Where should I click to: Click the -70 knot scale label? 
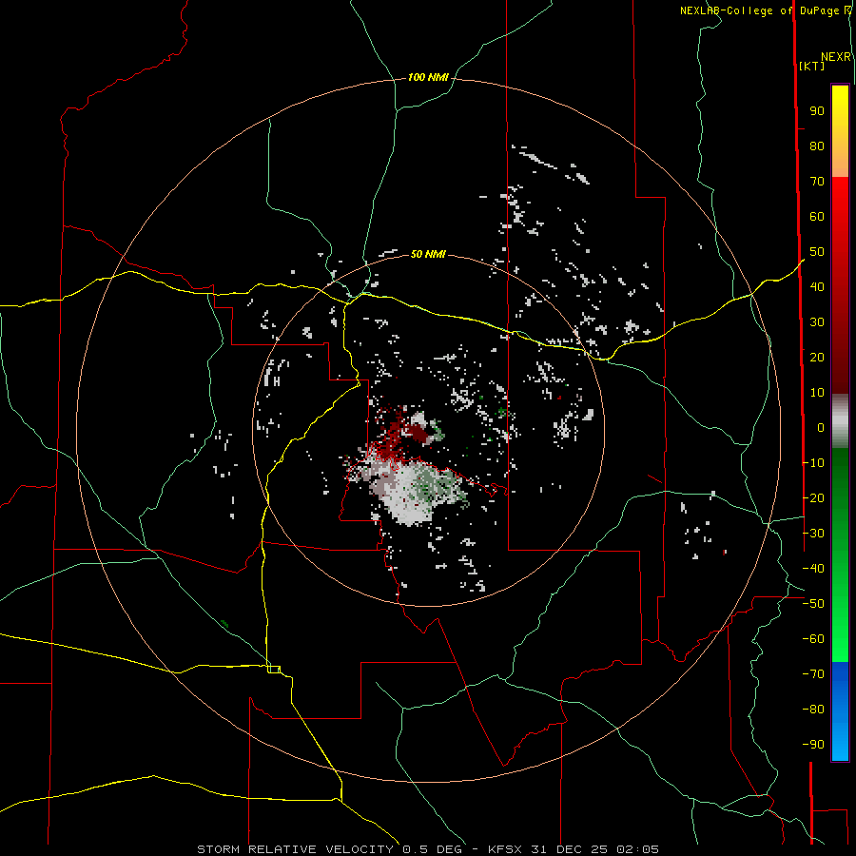coord(813,674)
